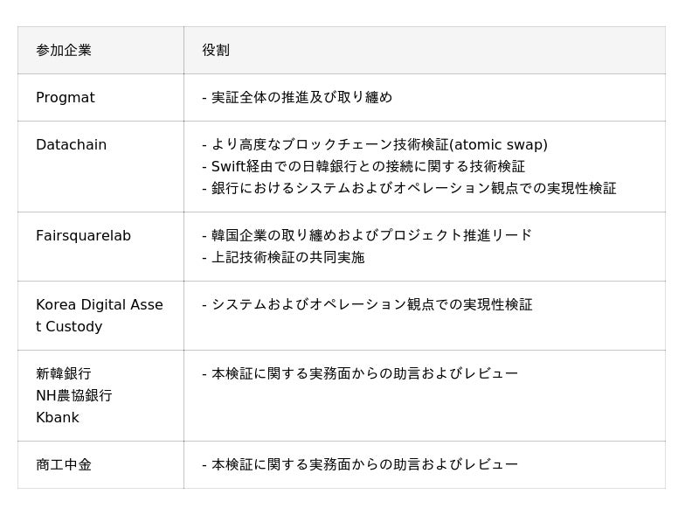Click the 役割 column header
699x515 pixels.
pos(216,51)
